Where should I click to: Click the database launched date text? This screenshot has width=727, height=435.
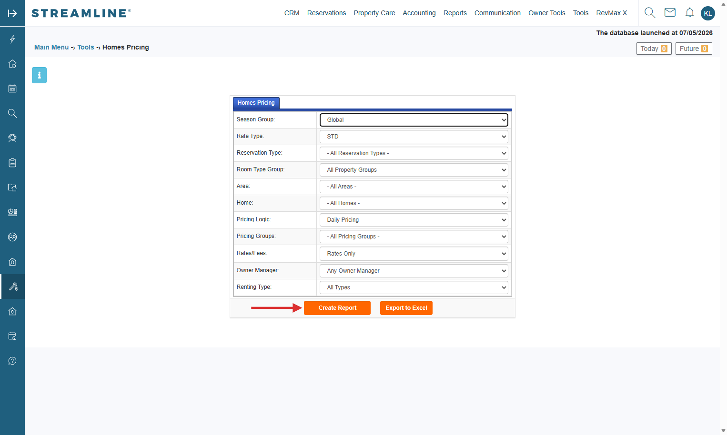pyautogui.click(x=655, y=33)
